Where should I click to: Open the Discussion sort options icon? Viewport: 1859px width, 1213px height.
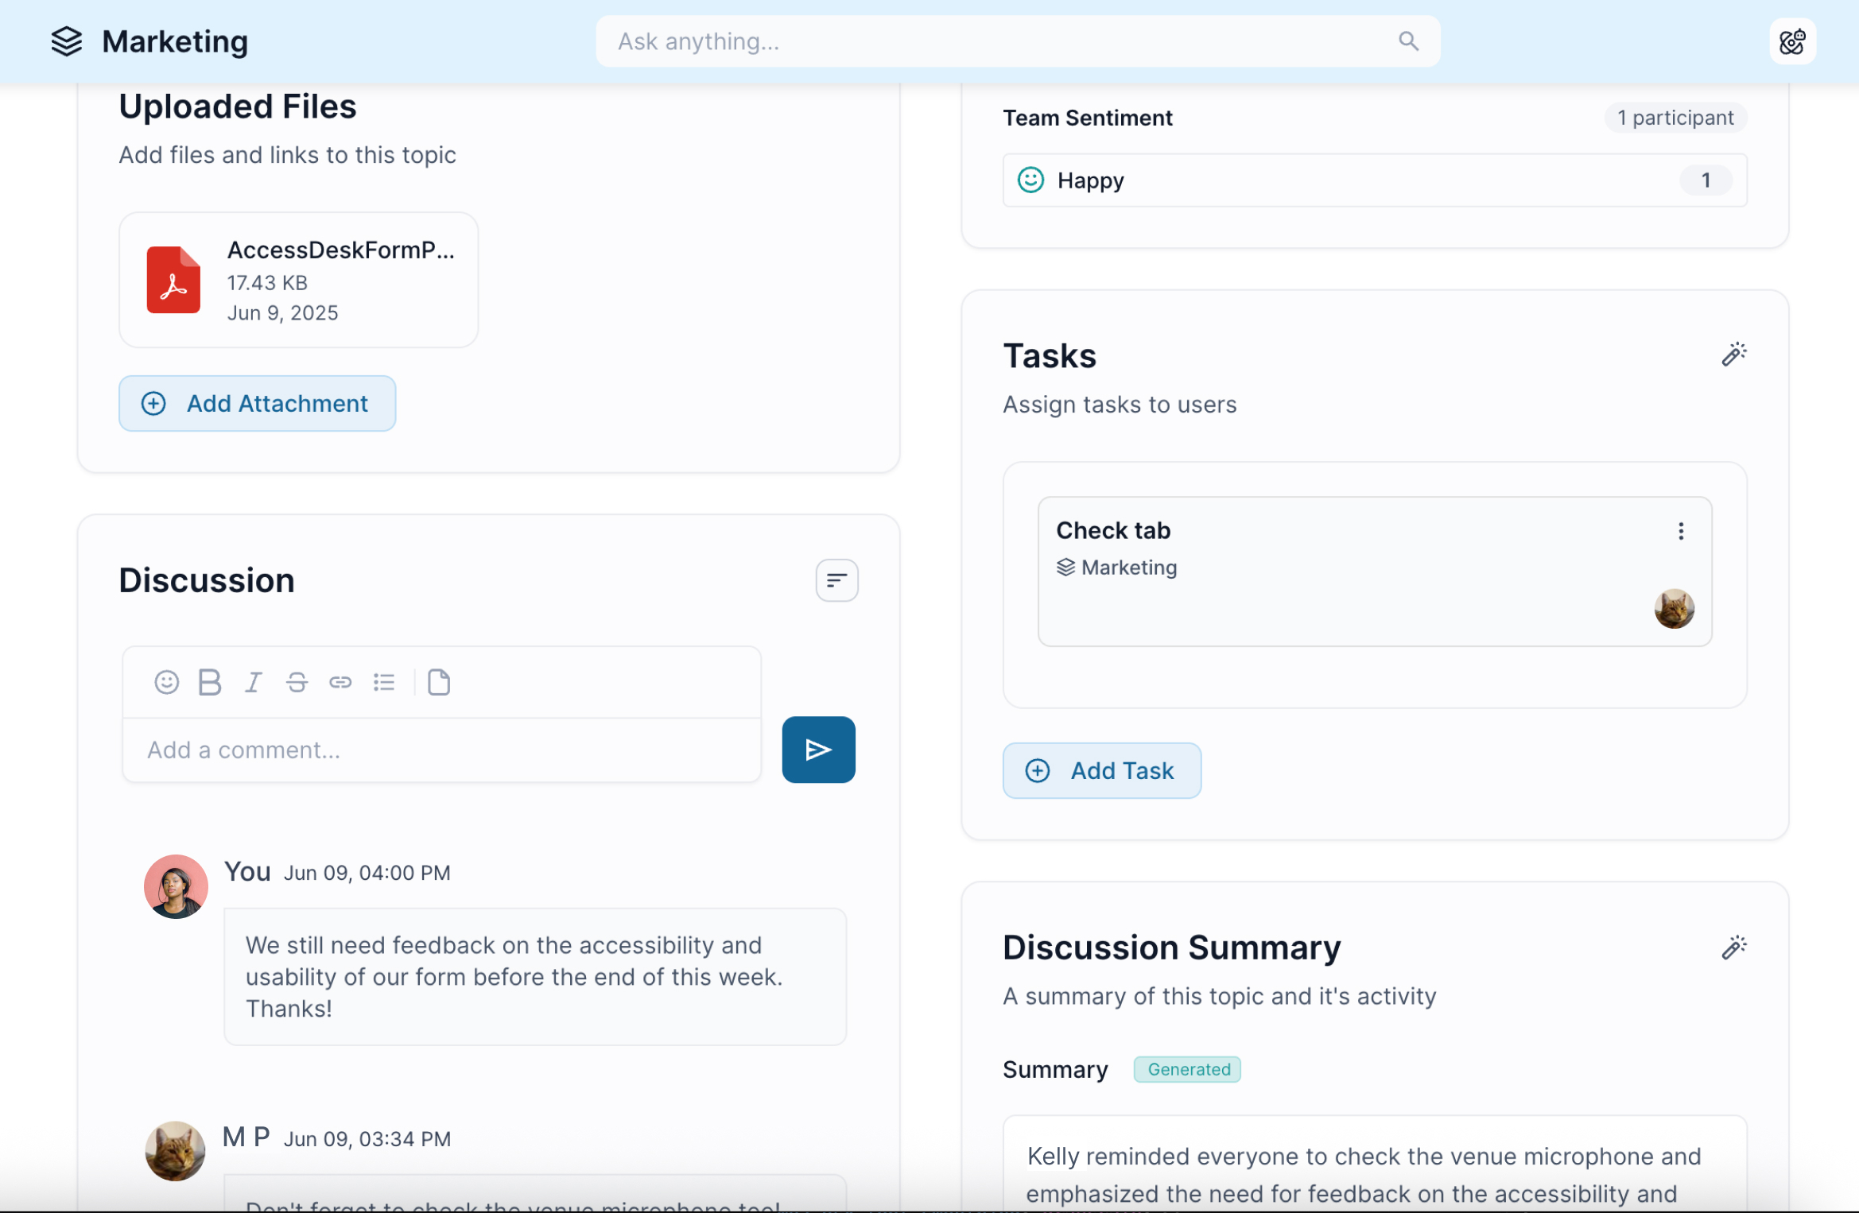point(836,580)
